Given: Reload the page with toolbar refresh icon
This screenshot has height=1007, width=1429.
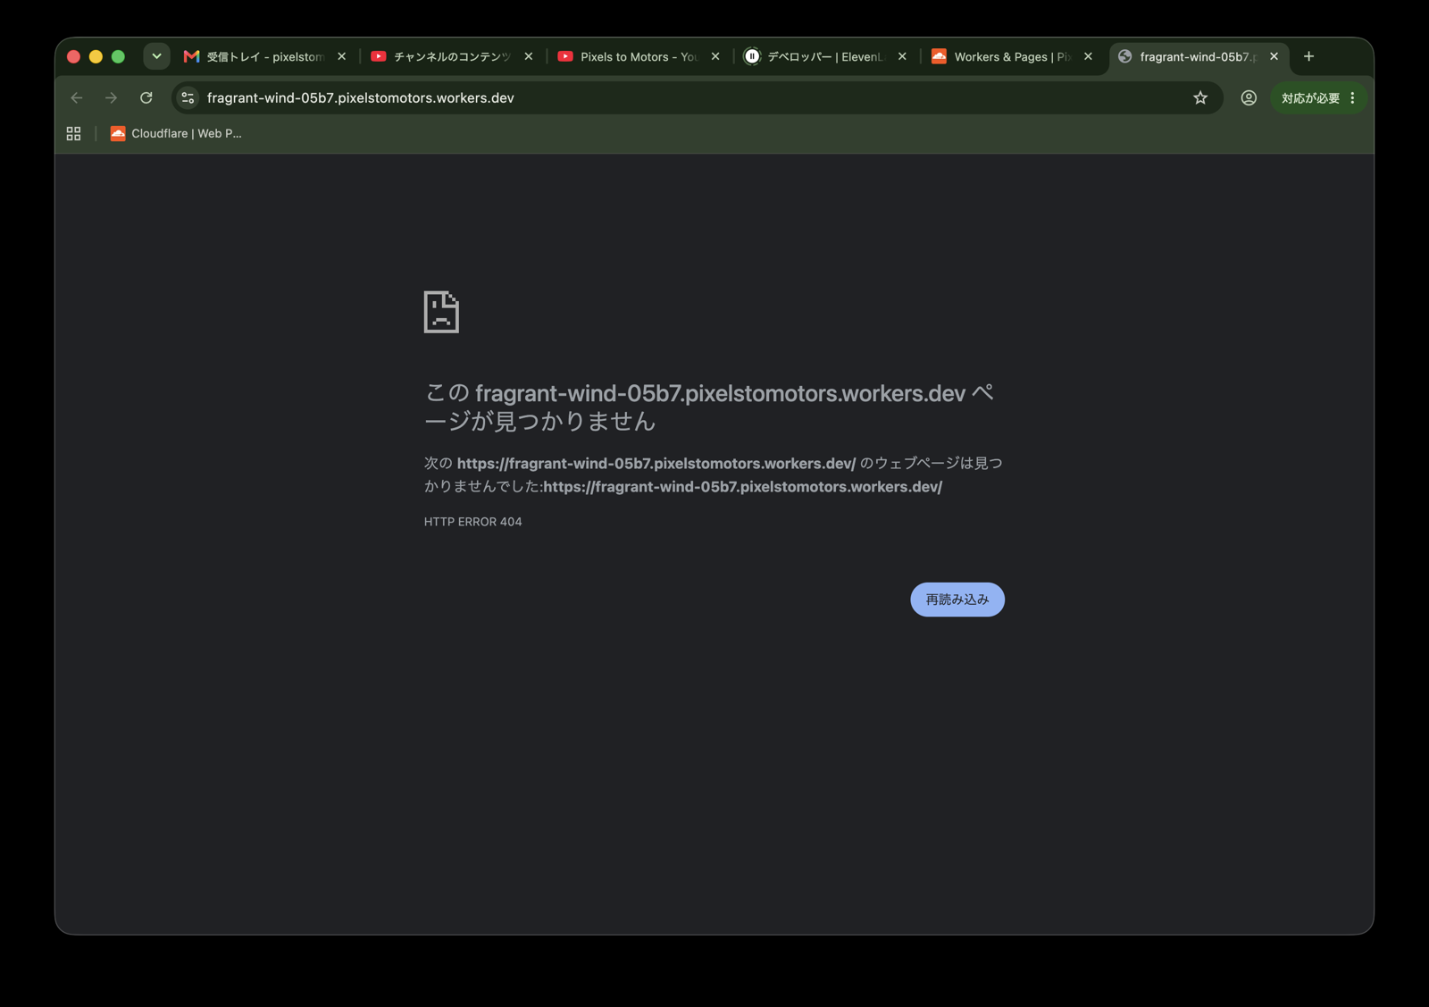Looking at the screenshot, I should pos(146,98).
